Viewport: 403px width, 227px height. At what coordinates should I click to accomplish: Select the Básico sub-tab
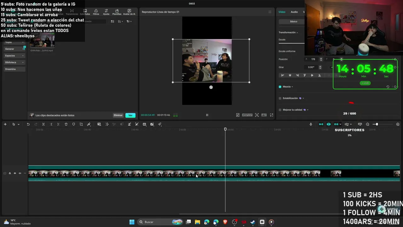click(293, 21)
